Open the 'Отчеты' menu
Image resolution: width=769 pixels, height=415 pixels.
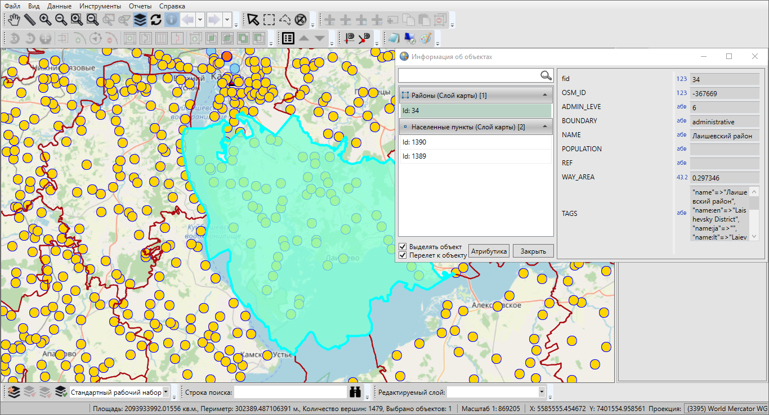click(x=140, y=6)
